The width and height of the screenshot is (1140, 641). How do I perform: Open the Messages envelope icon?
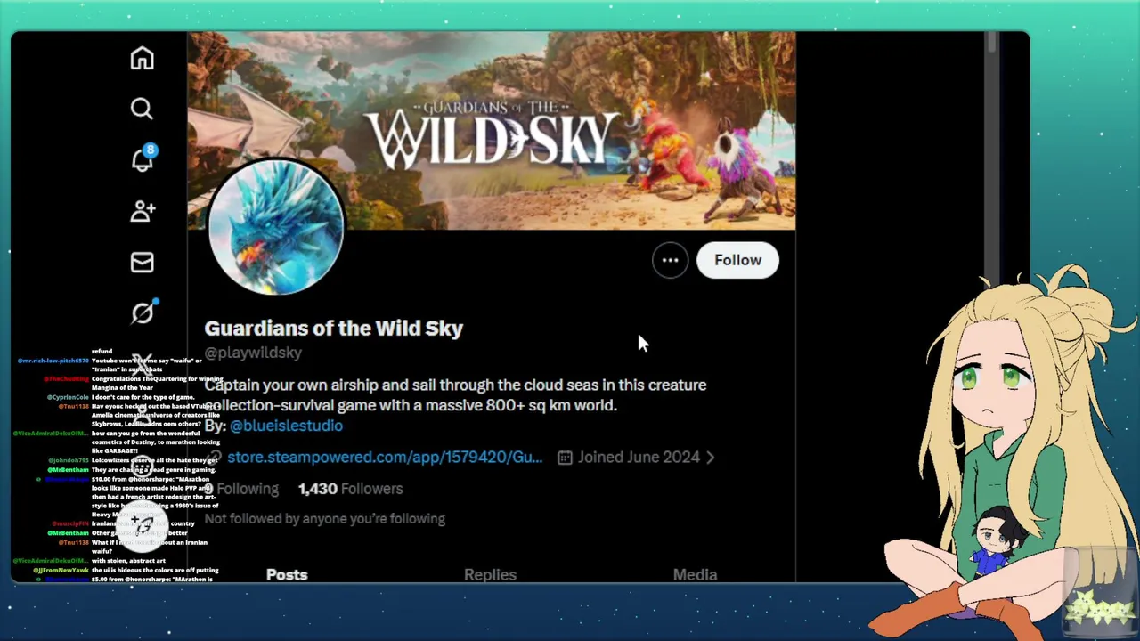tap(142, 263)
